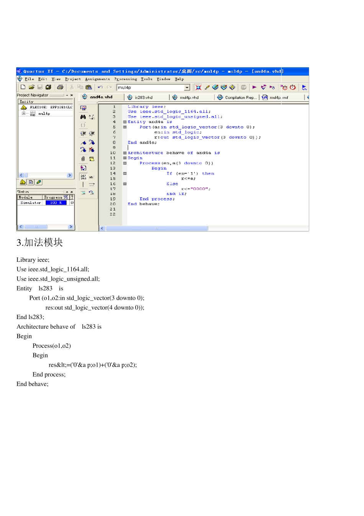Viewport: 364px width, 516px height.
Task: Open the Assignments menu
Action: (x=97, y=79)
